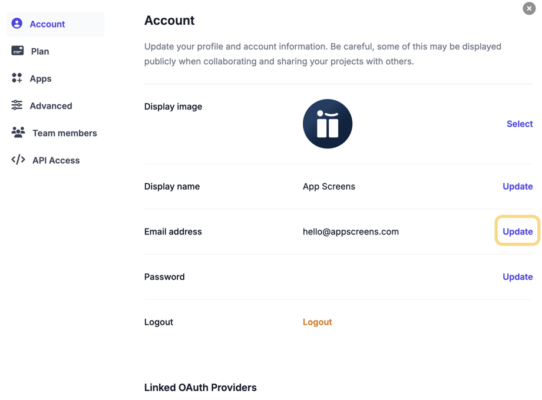The width and height of the screenshot is (542, 400).
Task: Navigate to the API Access label
Action: [56, 160]
